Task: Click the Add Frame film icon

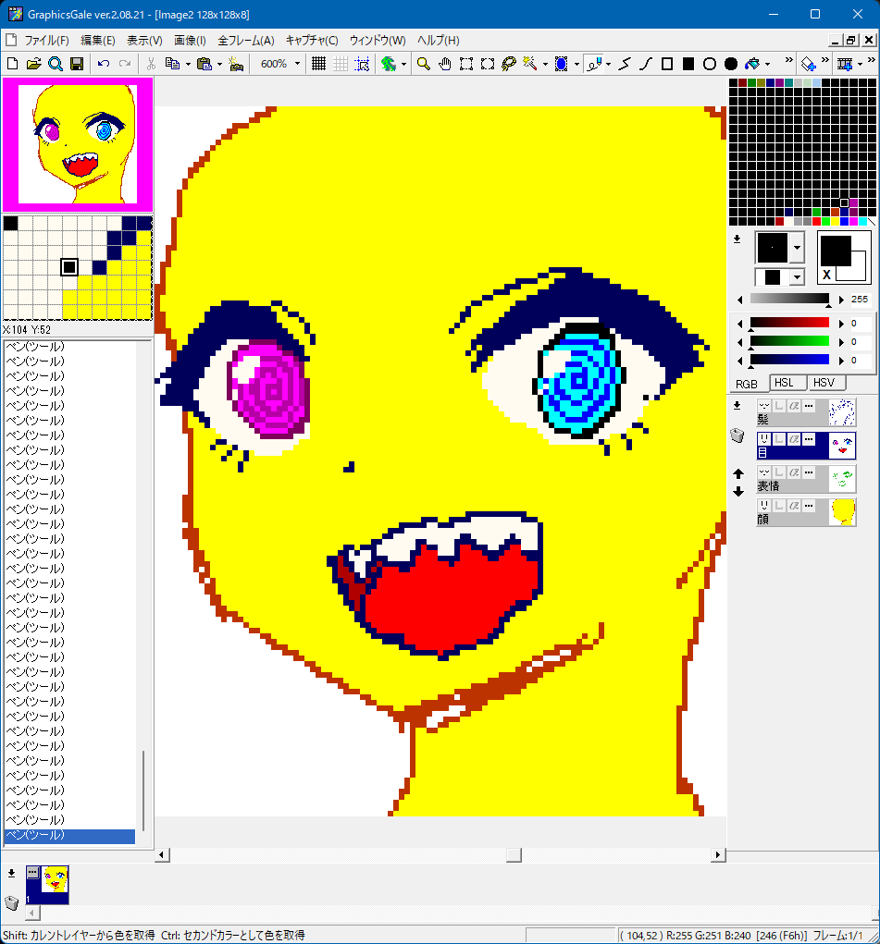Action: 845,63
